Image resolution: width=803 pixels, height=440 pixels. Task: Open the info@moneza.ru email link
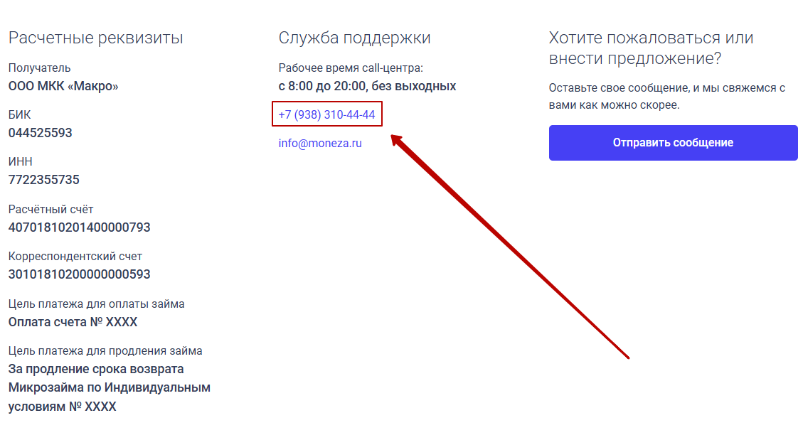pos(320,144)
